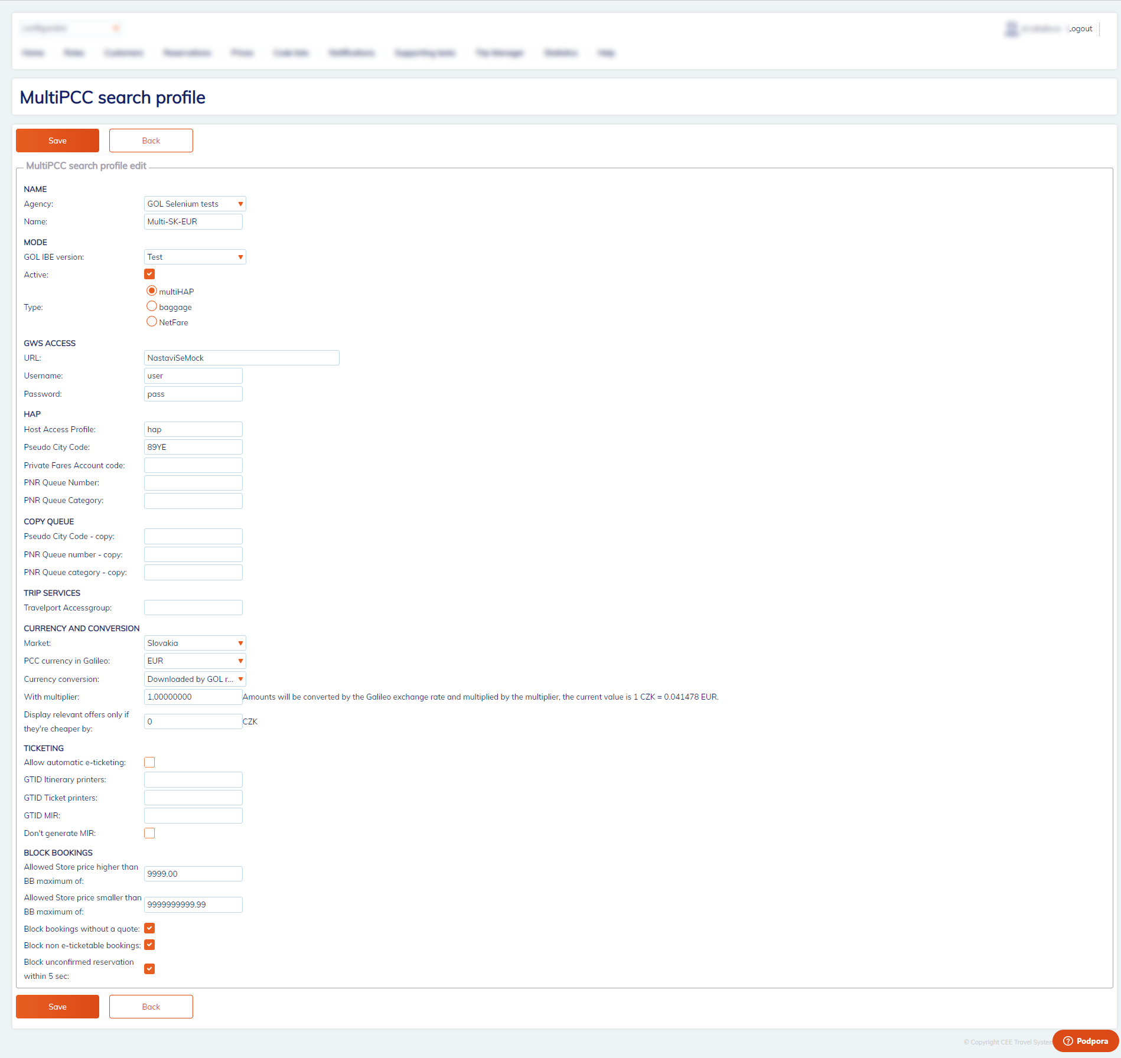Open the Podpora support widget

(x=1086, y=1041)
